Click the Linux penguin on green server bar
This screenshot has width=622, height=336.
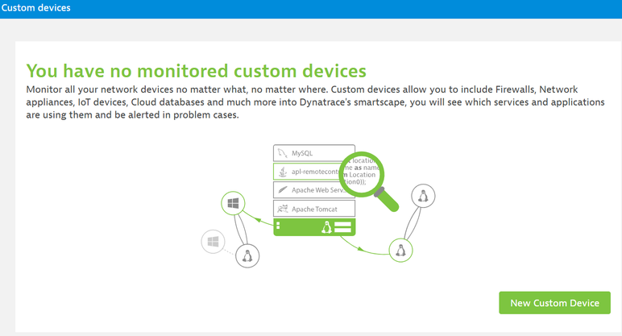pos(326,227)
